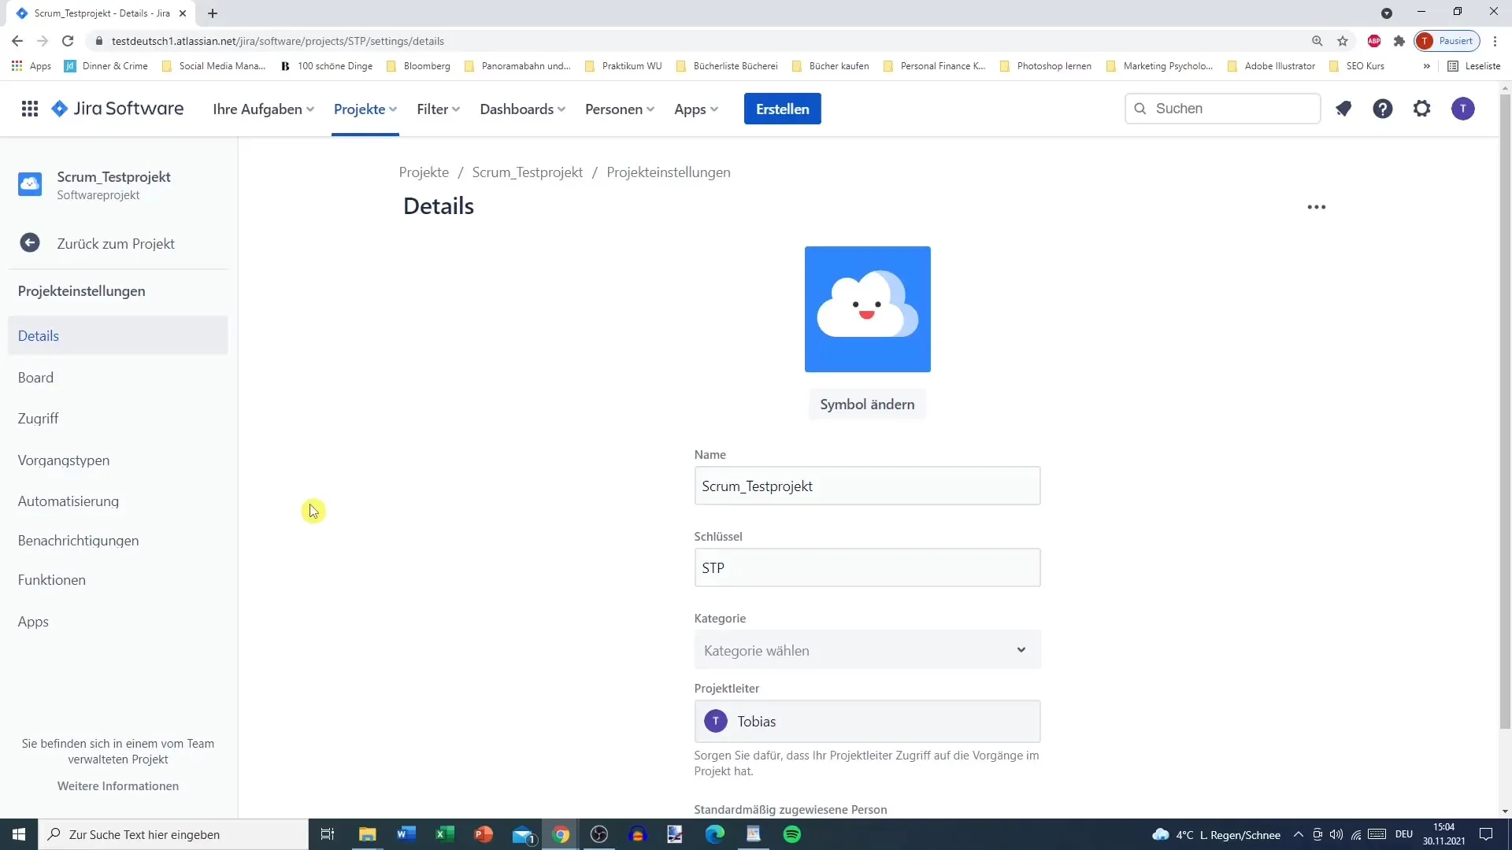Open the settings gear icon
Screen dimensions: 1512x850
click(1423, 108)
